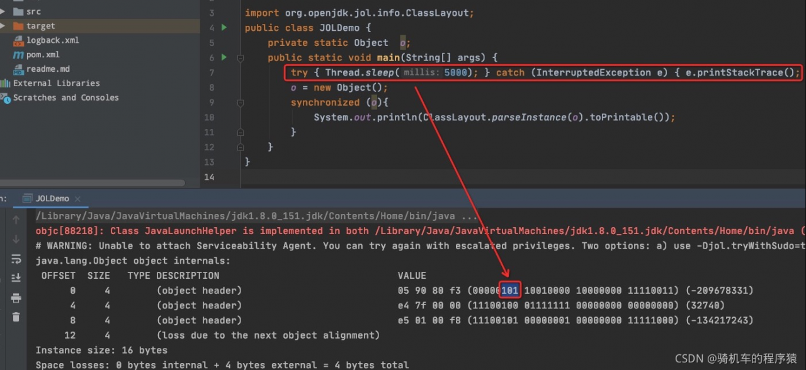Switch to the JOLDemo run tab
This screenshot has width=806, height=370.
tap(52, 198)
